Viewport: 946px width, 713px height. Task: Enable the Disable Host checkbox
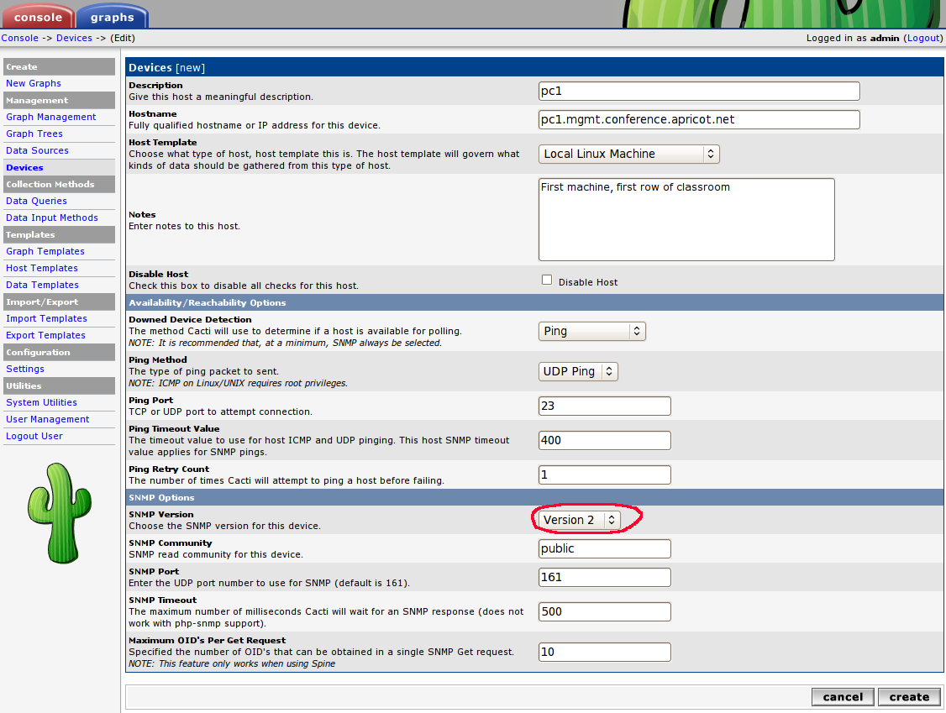(x=547, y=280)
